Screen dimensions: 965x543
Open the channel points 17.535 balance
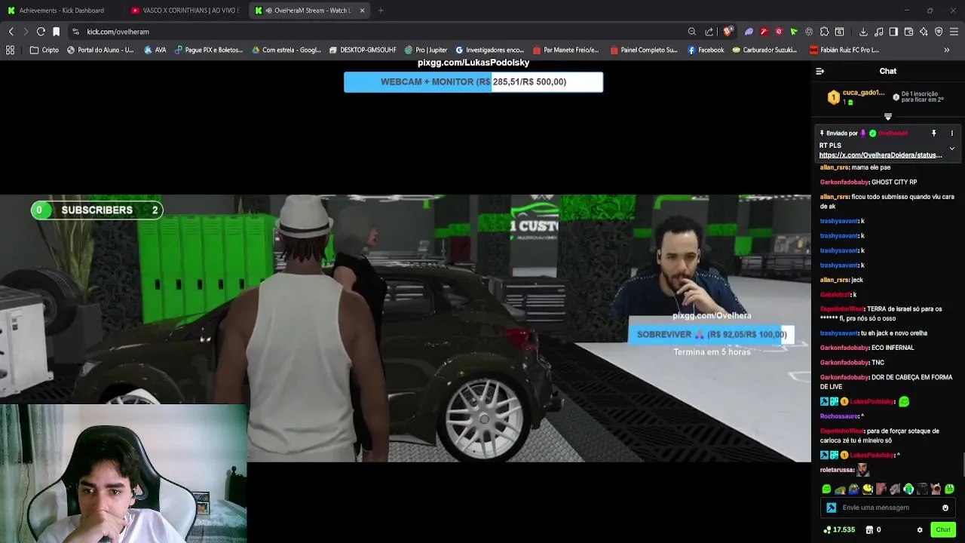coord(838,530)
